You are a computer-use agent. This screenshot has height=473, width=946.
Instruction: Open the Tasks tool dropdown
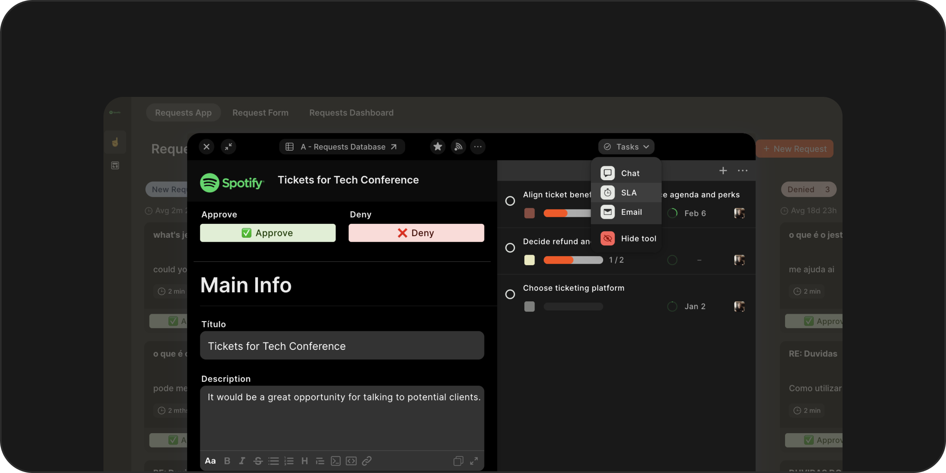click(x=626, y=147)
